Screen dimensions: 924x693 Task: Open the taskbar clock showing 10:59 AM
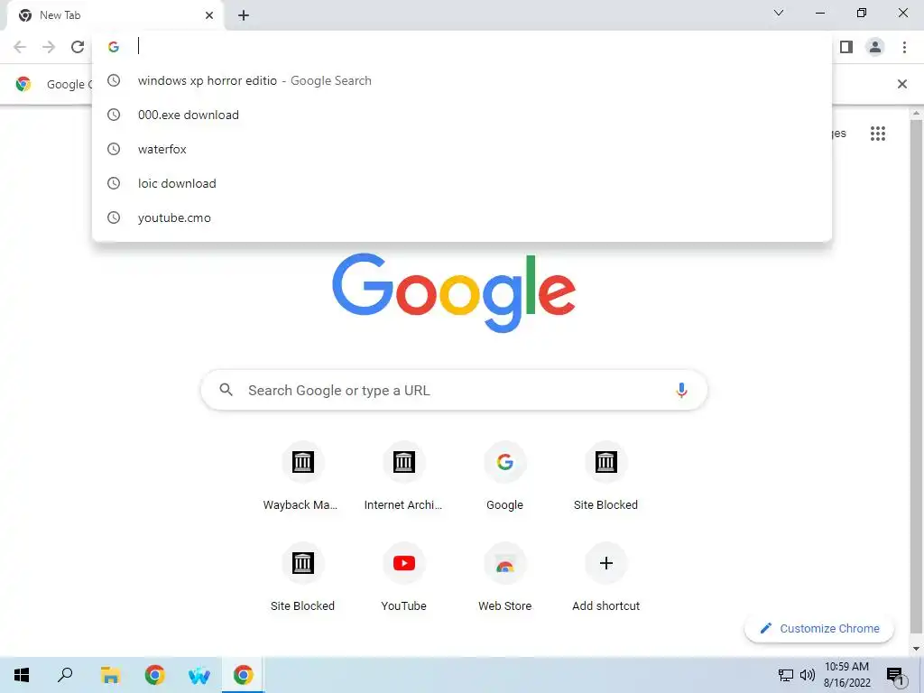click(x=846, y=675)
